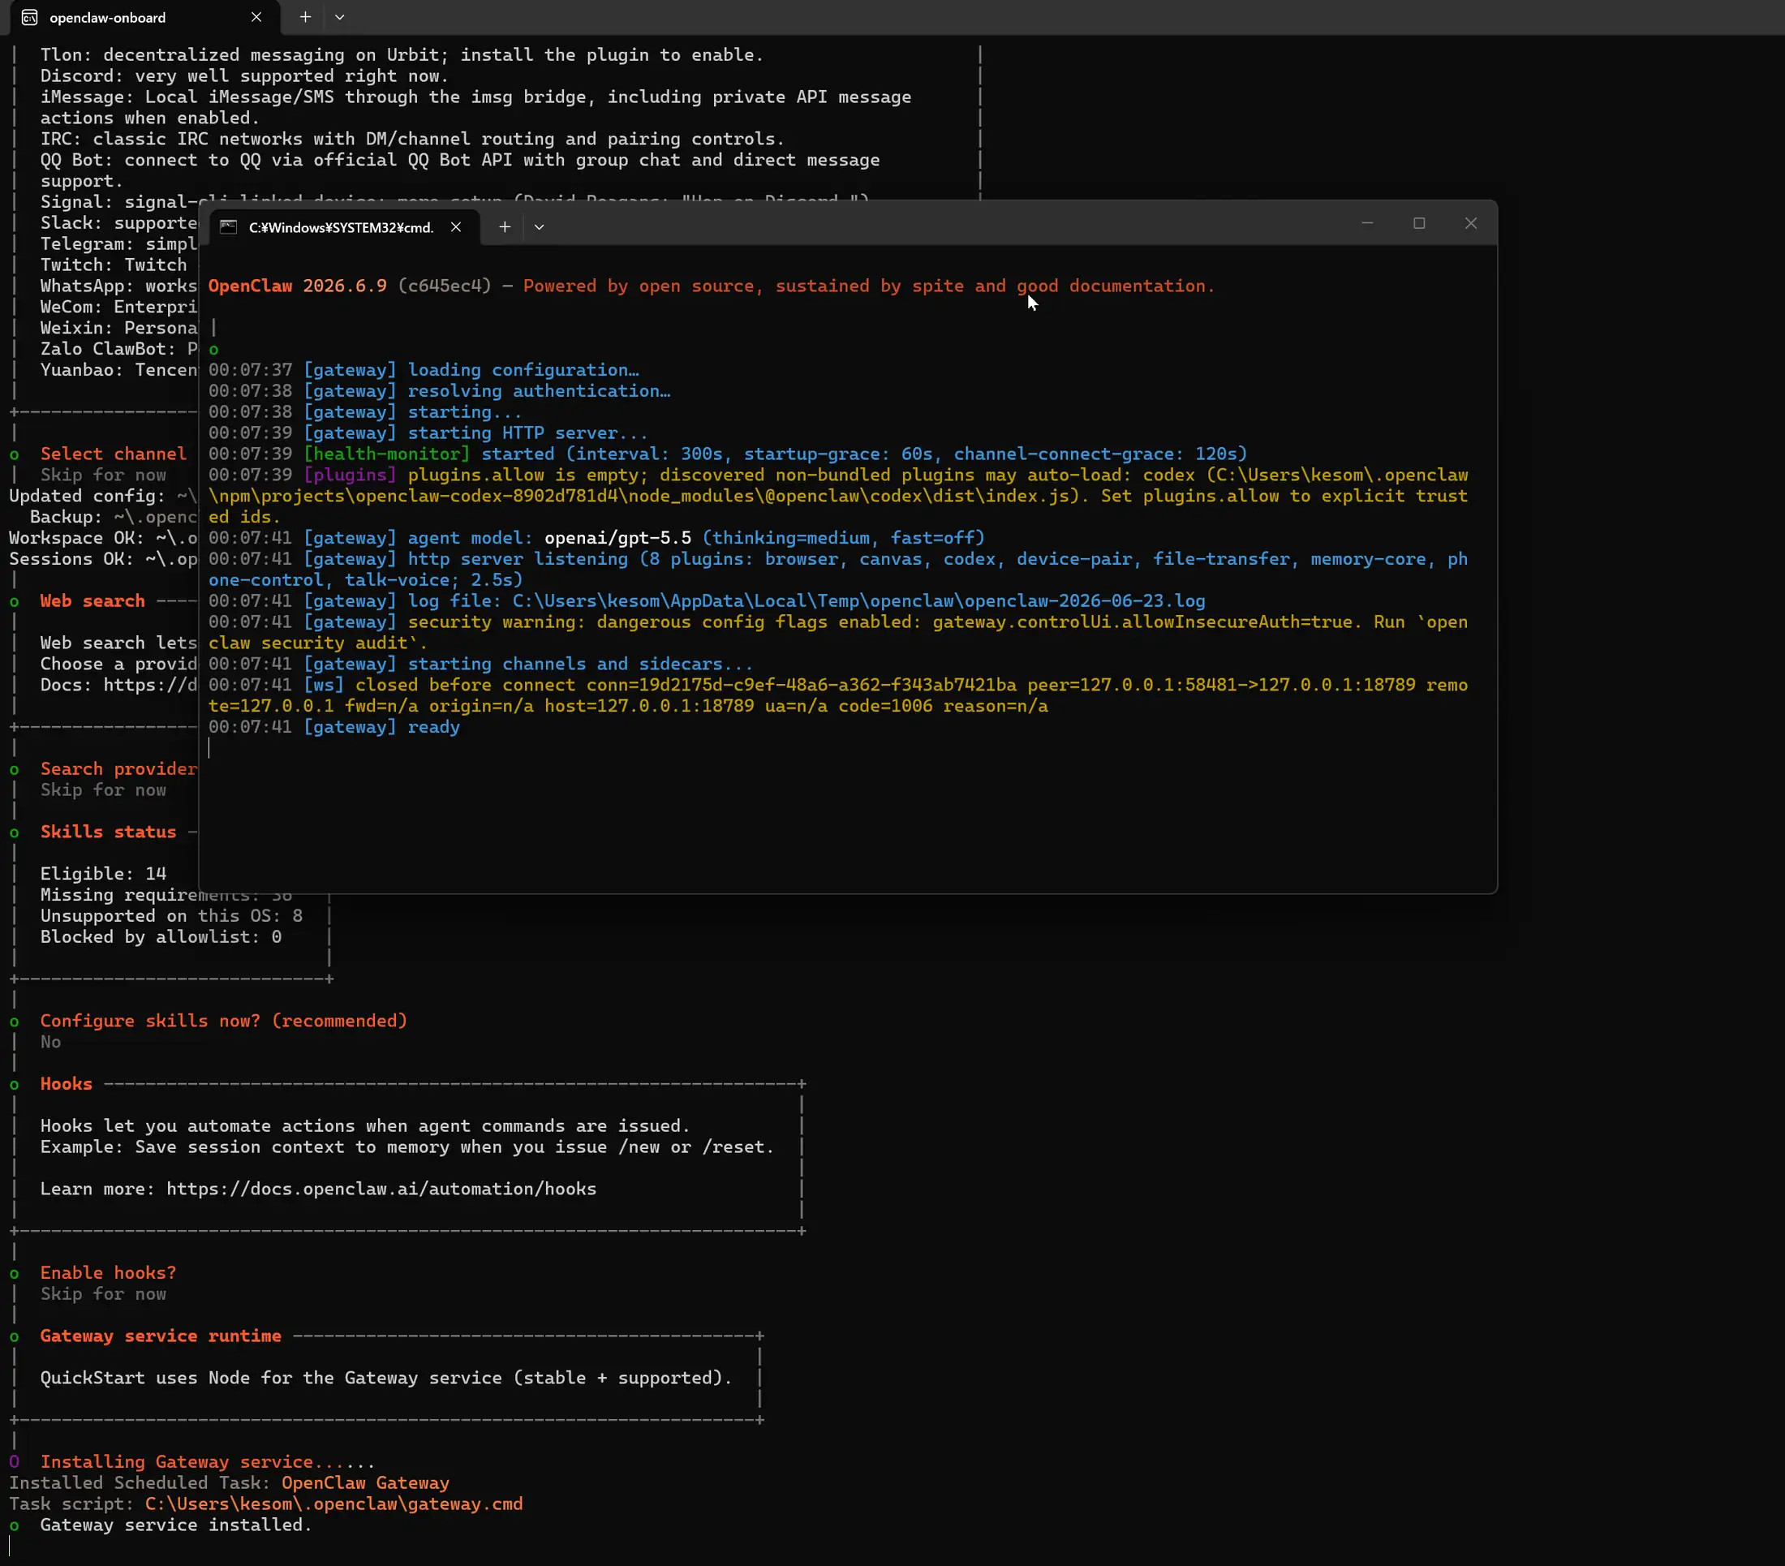Click the "Gateway service installed." line
This screenshot has width=1785, height=1566.
click(x=176, y=1524)
